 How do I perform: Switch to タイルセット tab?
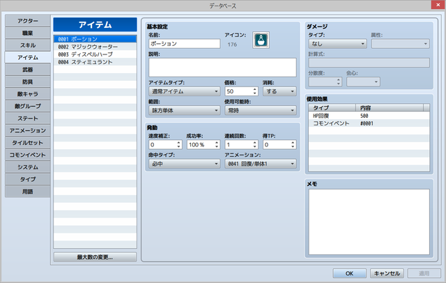point(28,143)
